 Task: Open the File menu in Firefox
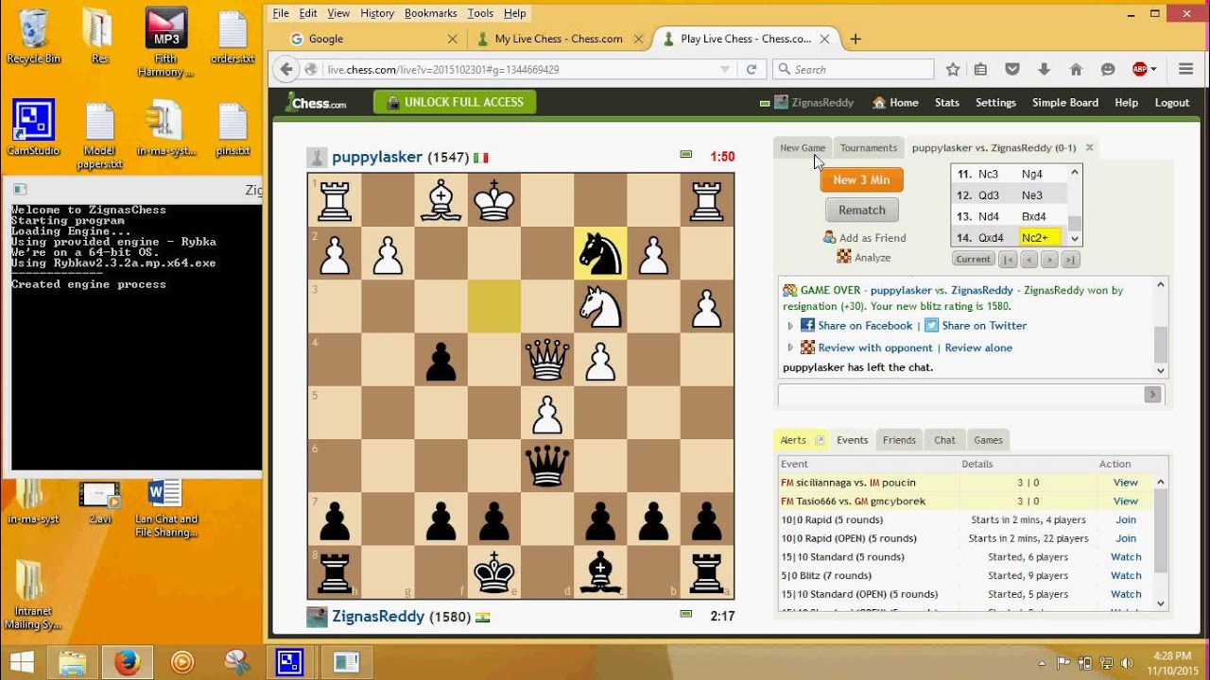[x=280, y=13]
